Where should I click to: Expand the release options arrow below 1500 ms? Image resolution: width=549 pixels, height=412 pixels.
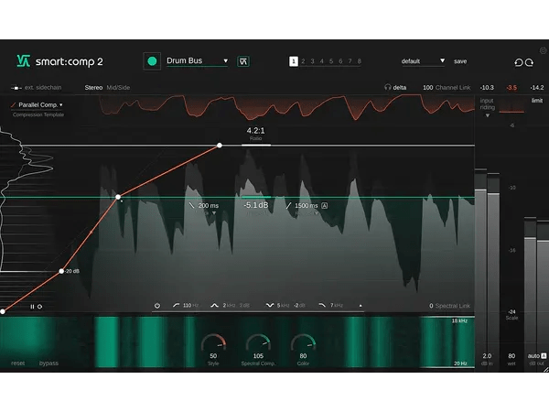tap(317, 213)
